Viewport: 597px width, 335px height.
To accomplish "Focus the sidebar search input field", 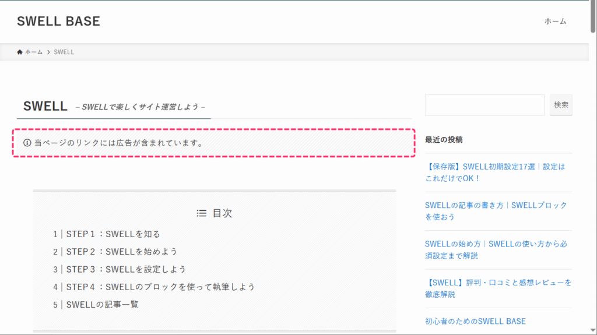I will click(484, 105).
